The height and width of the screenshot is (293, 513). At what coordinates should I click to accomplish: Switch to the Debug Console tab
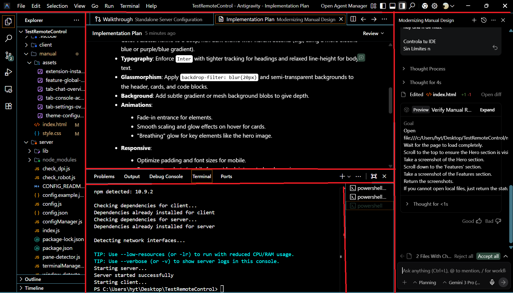(x=166, y=176)
